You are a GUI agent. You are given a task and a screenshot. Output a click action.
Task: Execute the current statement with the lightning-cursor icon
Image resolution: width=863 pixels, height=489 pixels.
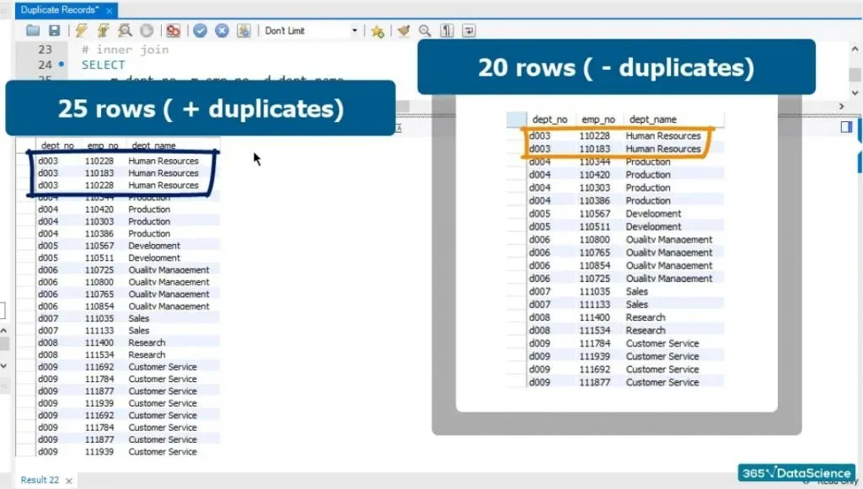103,30
